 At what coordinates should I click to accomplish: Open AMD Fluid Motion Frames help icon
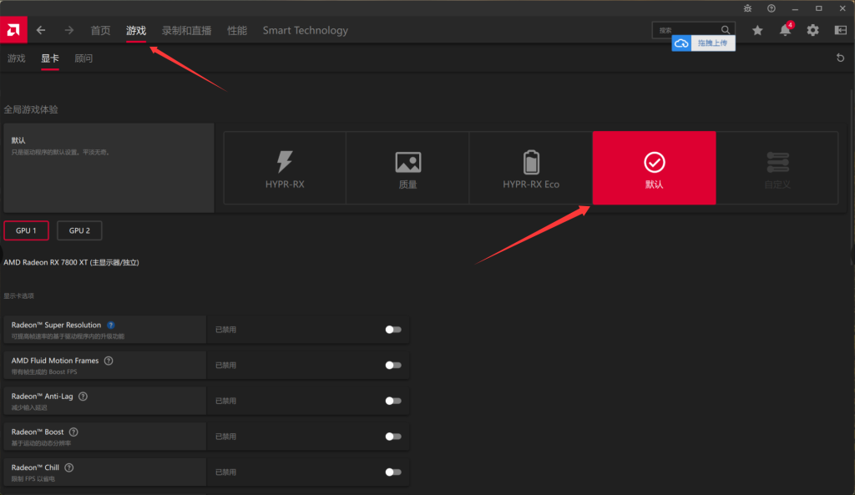109,361
